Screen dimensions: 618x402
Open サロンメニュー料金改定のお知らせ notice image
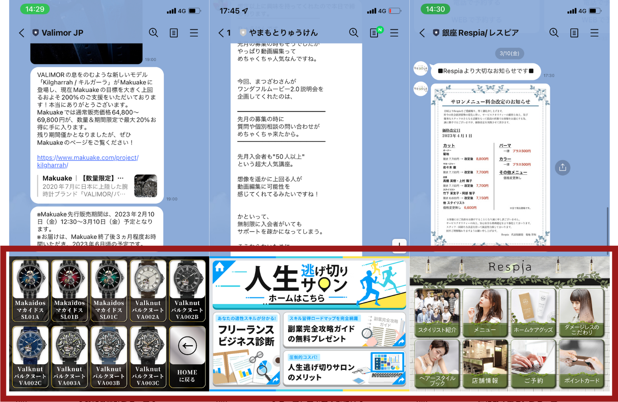[490, 165]
